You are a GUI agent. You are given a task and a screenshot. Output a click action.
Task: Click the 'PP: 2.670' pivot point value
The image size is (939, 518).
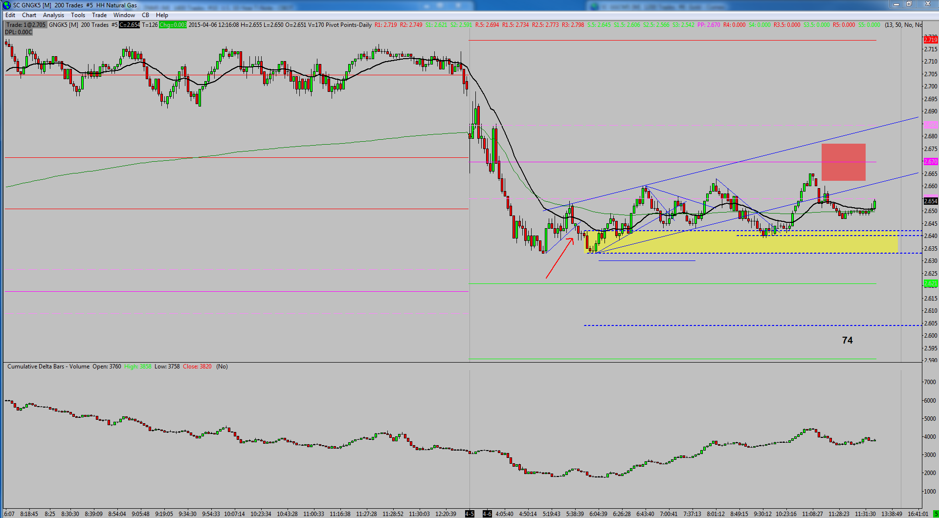click(x=709, y=25)
